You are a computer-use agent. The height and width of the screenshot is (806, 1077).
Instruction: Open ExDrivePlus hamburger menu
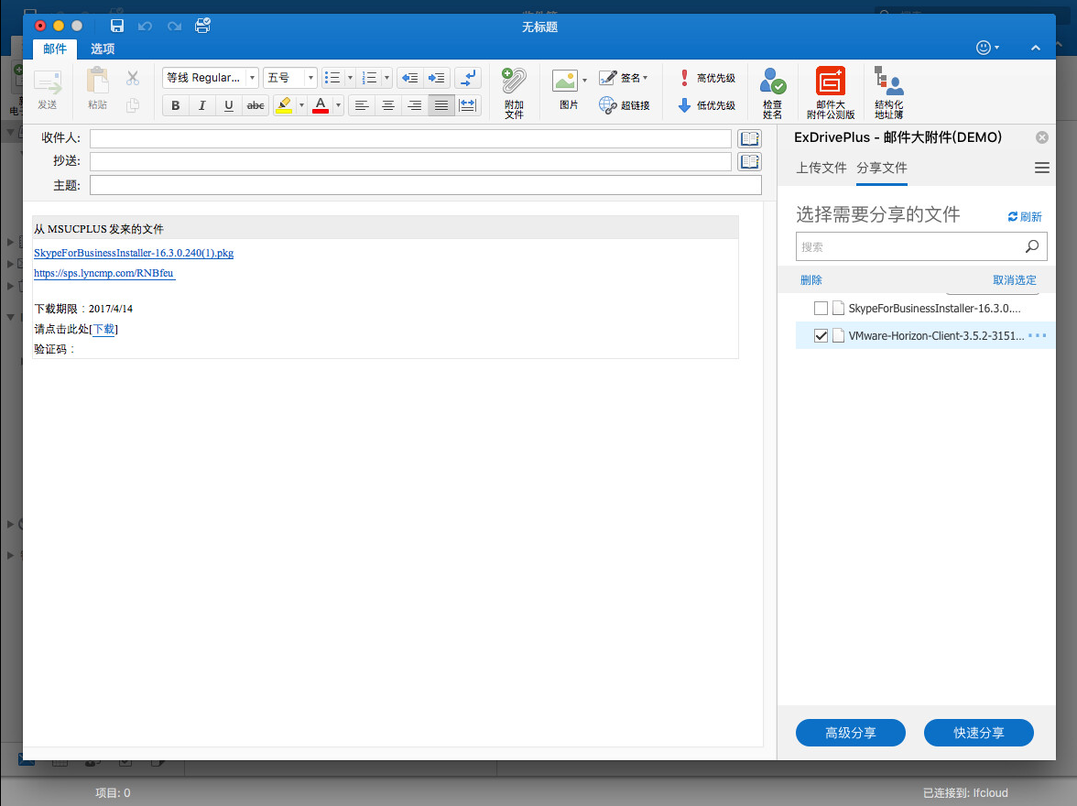coord(1042,168)
